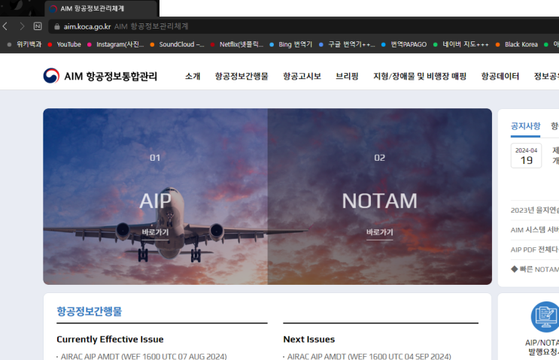Open the Bing 번역기 bookmark
Screen dimensions: 559x360
click(291, 44)
